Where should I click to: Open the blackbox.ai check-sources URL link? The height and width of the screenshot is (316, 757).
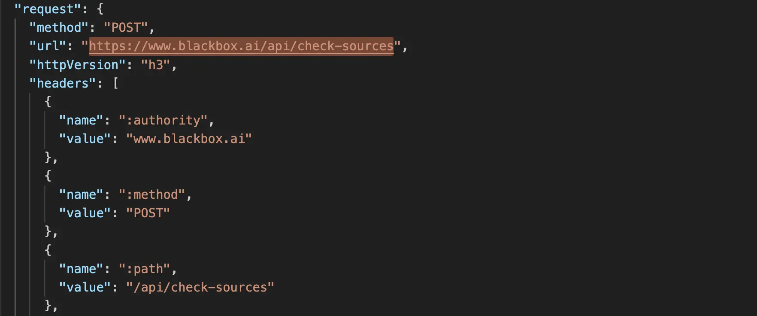[241, 46]
